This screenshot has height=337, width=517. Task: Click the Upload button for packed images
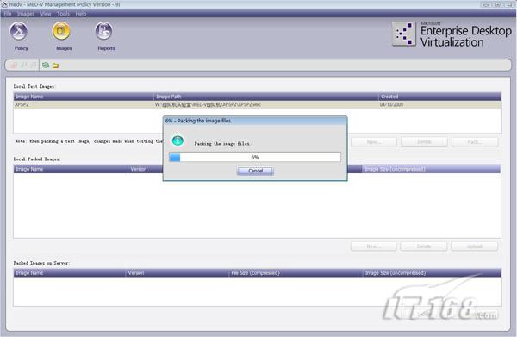click(x=474, y=247)
